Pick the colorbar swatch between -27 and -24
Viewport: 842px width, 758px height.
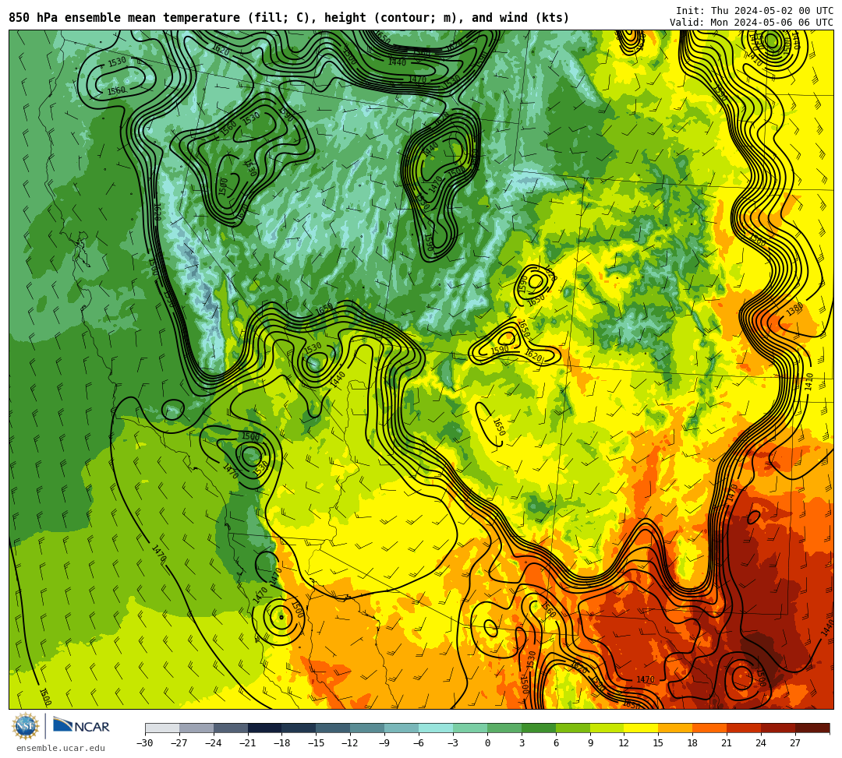point(196,728)
